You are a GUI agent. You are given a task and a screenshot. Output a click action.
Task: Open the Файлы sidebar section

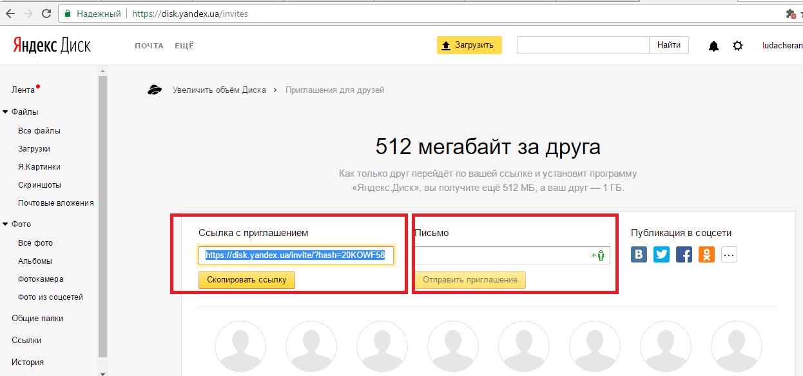pyautogui.click(x=25, y=112)
